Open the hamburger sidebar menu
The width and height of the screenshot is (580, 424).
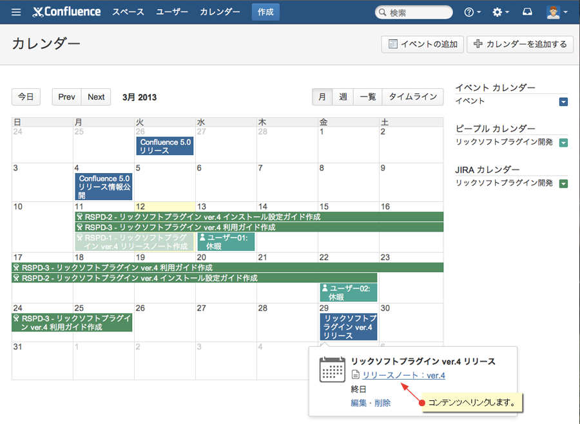coord(16,12)
